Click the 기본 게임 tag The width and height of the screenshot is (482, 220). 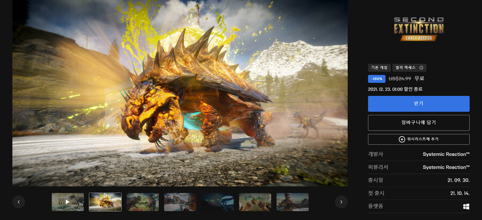(379, 68)
